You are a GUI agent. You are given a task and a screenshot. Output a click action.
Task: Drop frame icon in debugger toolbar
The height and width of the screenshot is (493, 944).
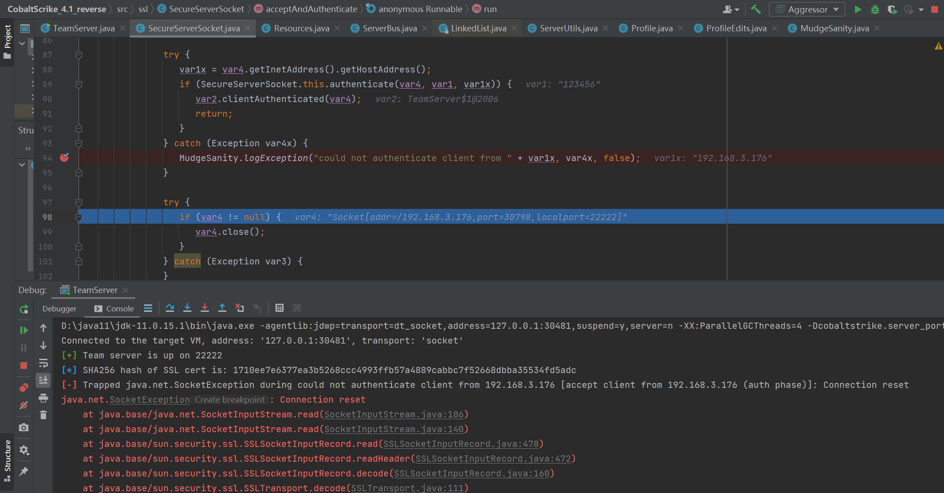(x=240, y=308)
